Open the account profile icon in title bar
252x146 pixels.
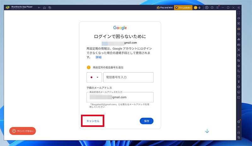(x=207, y=8)
